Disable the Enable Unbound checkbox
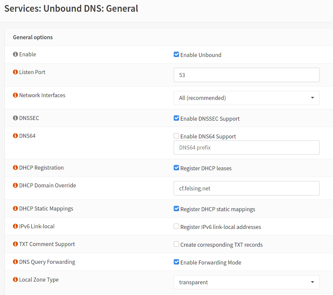333x295 pixels. click(x=176, y=54)
